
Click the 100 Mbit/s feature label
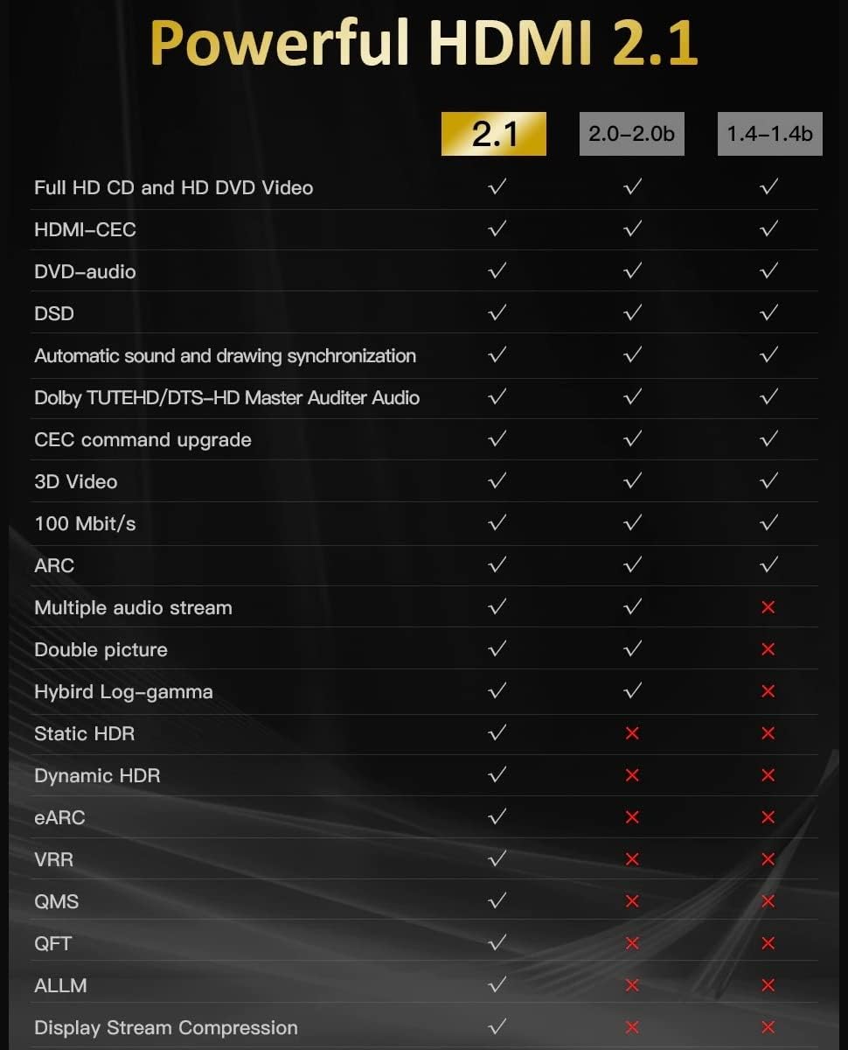[85, 524]
